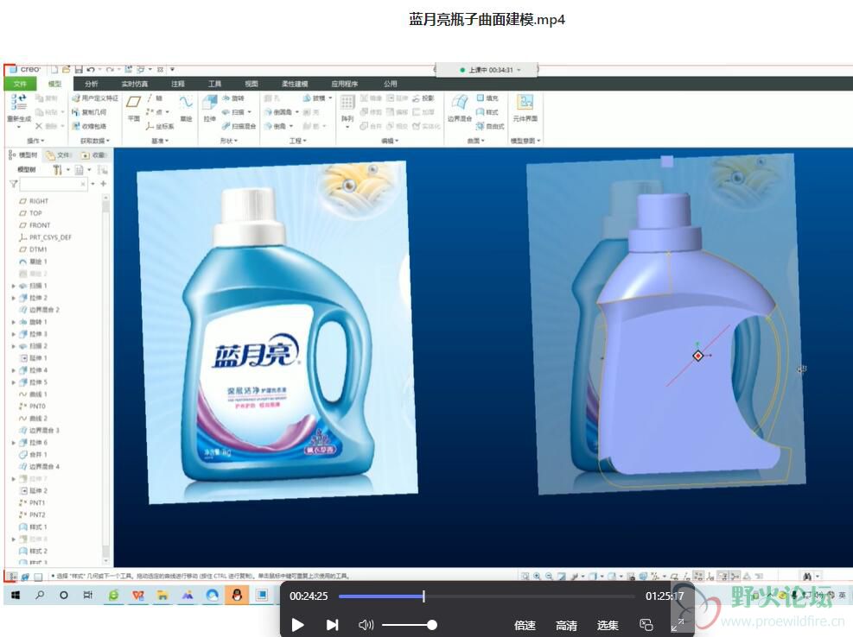Open the 文件 ribbon tab

(20, 84)
